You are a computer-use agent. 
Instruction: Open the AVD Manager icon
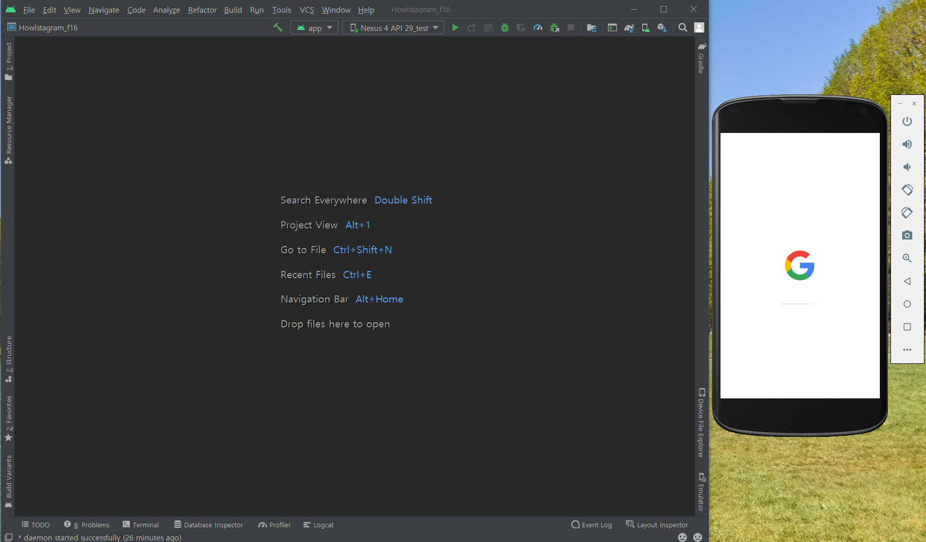click(645, 27)
